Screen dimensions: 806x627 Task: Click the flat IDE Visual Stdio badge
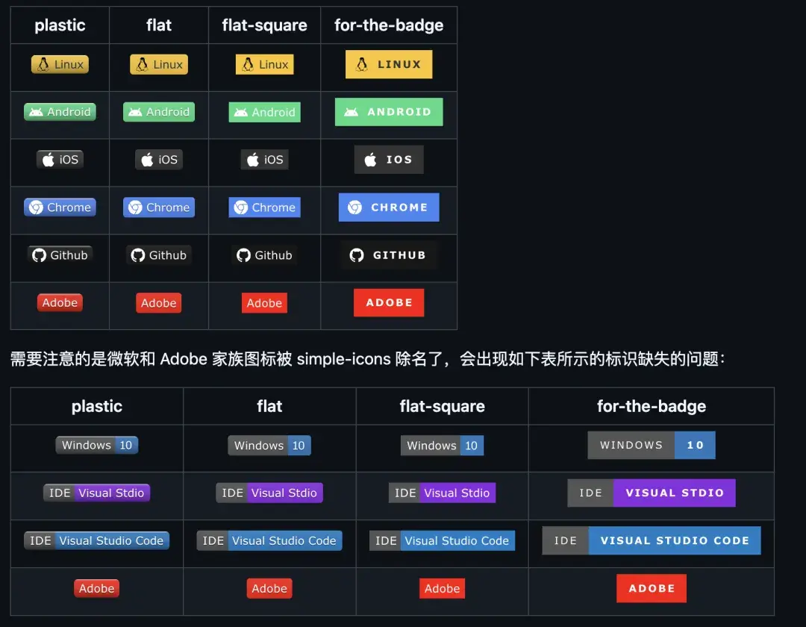(269, 493)
